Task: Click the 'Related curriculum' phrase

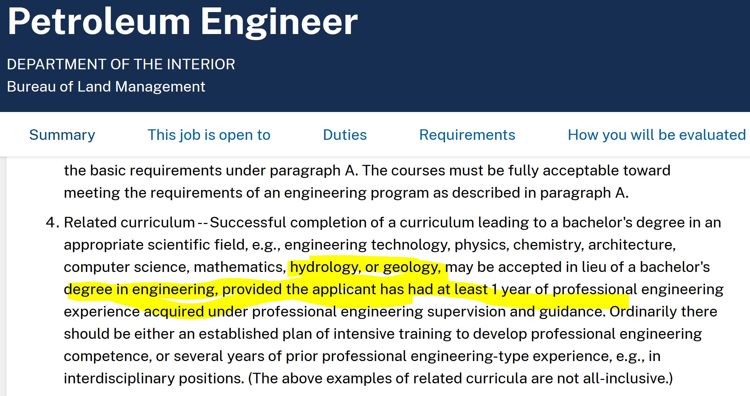Action: pyautogui.click(x=129, y=222)
